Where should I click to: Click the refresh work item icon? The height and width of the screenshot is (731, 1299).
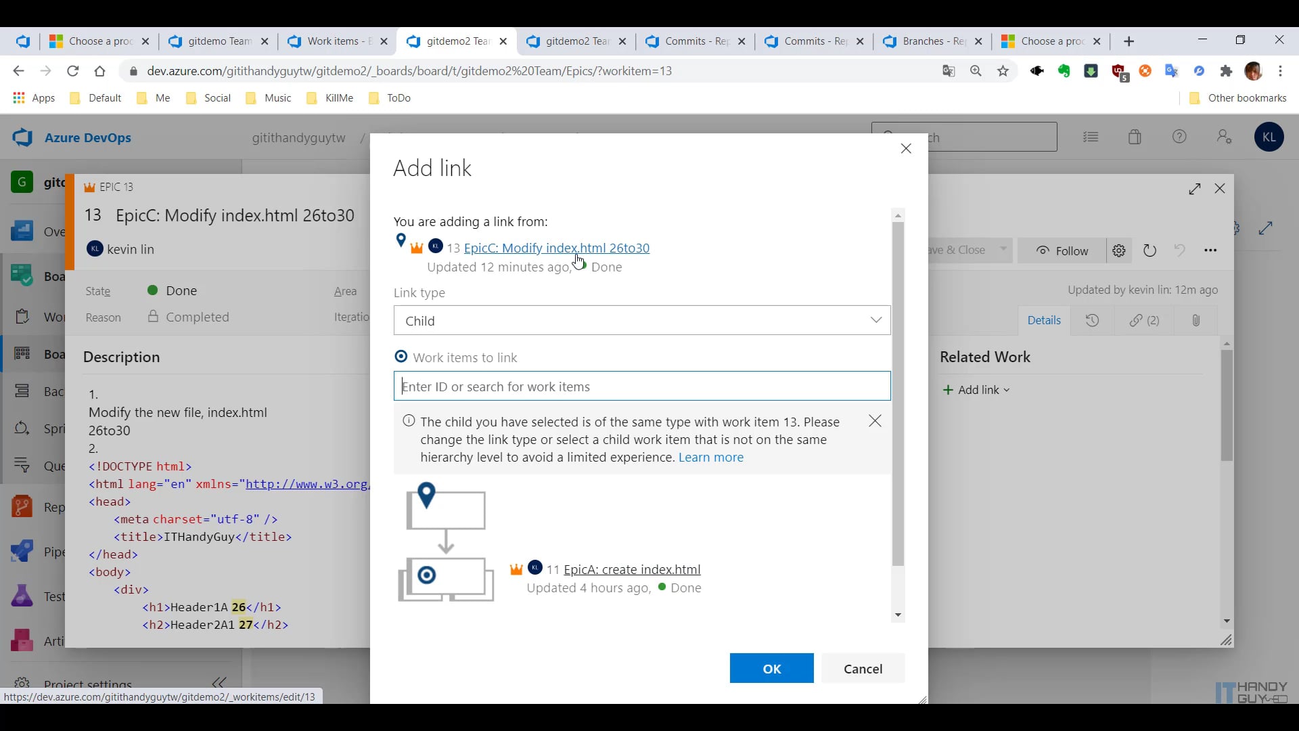[1149, 251]
